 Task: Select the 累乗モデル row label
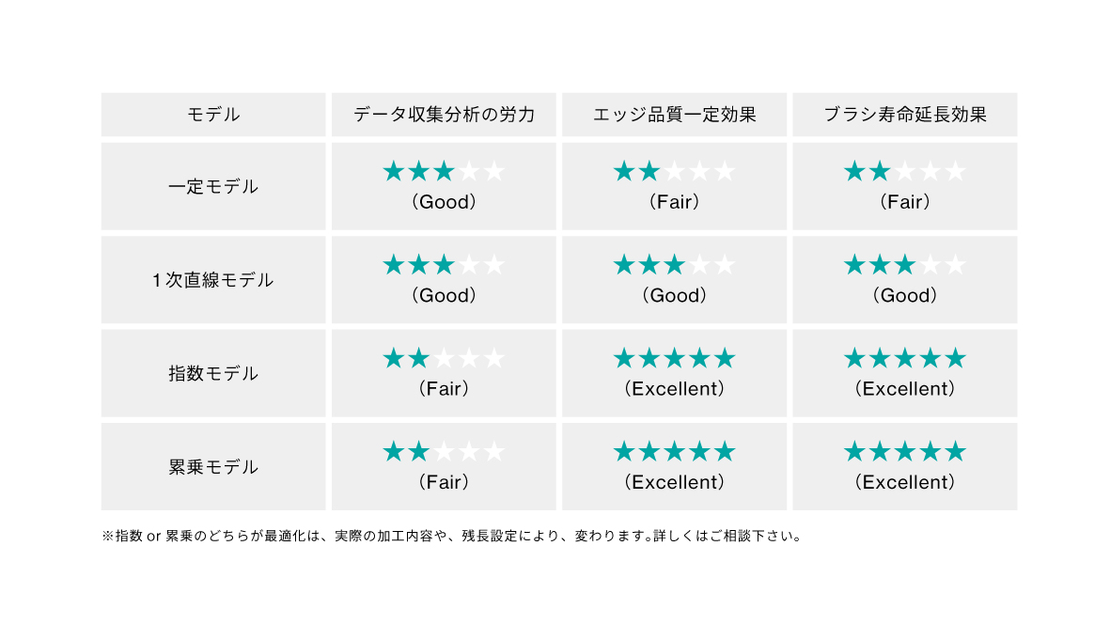213,467
